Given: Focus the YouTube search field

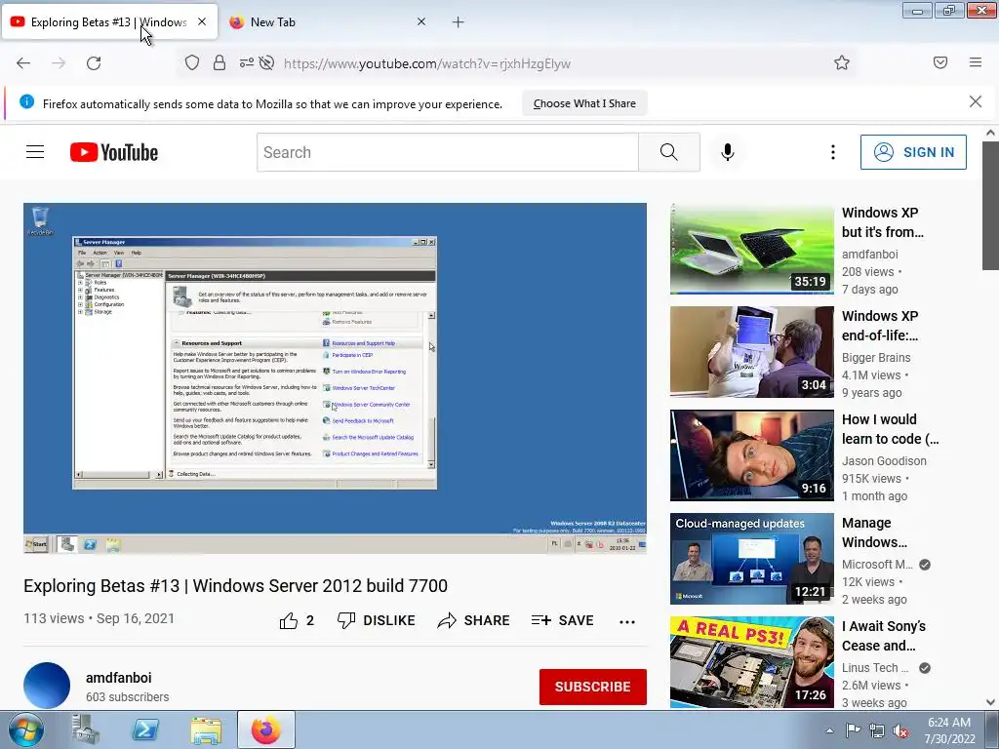Looking at the screenshot, I should click(x=447, y=152).
